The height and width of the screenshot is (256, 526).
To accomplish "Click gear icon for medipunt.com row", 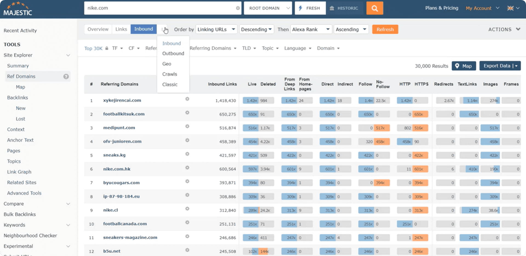I will (x=187, y=126).
